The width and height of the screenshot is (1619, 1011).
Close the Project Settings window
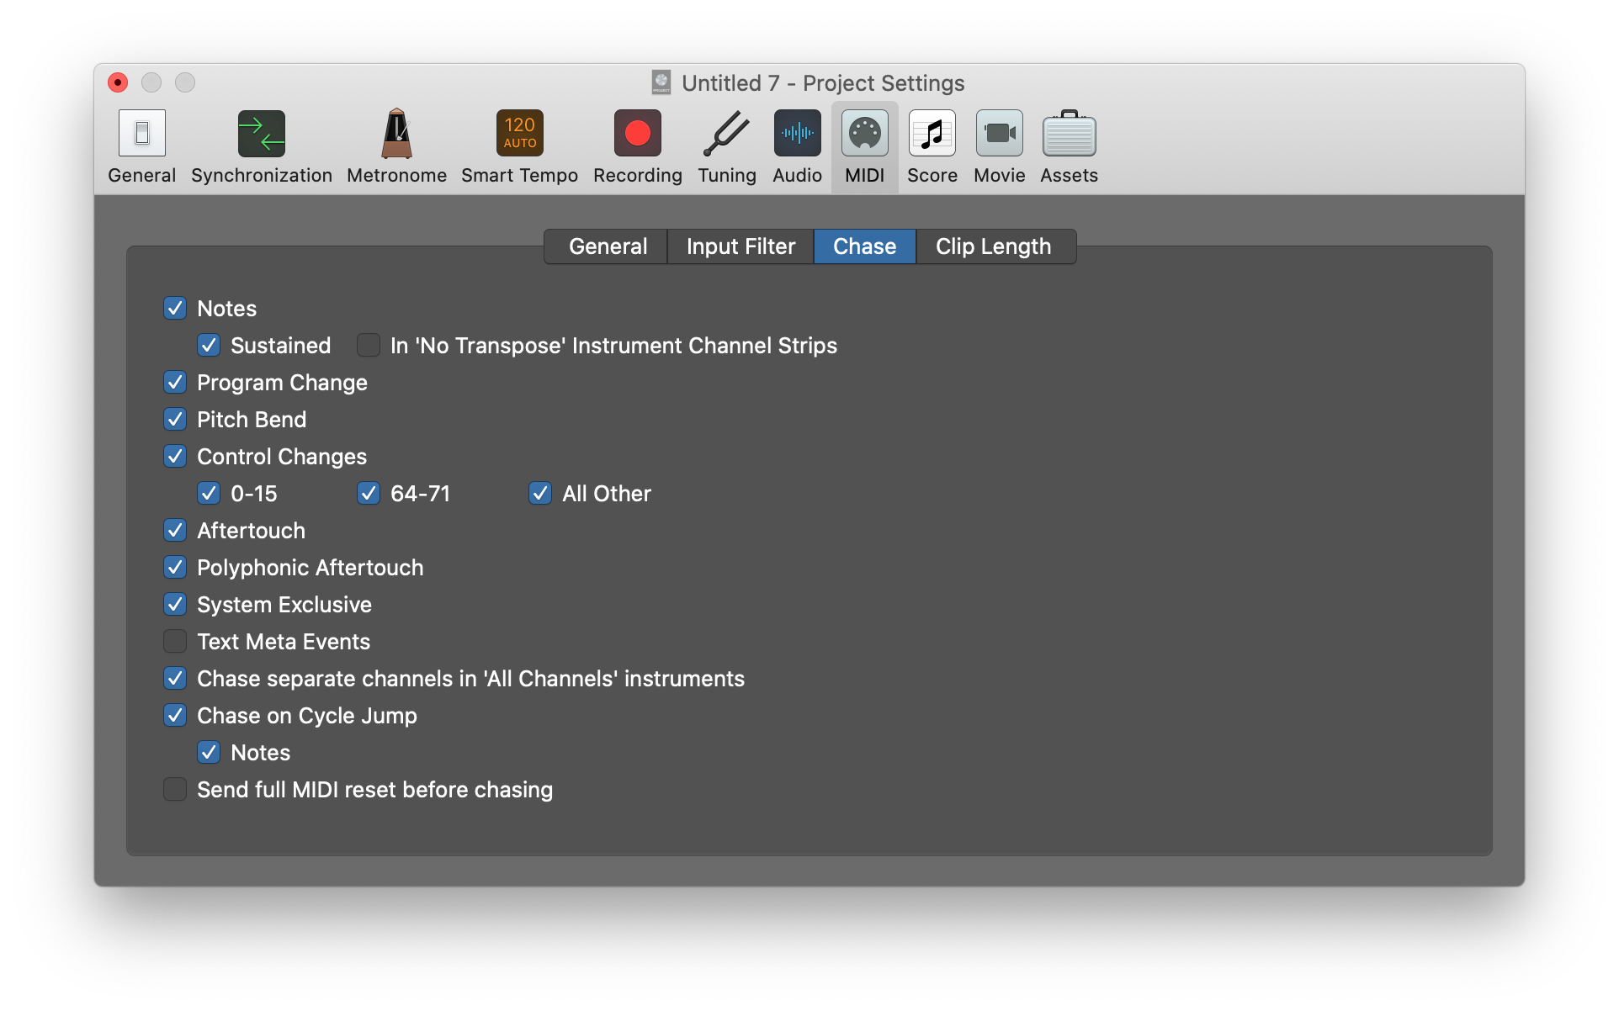point(118,82)
